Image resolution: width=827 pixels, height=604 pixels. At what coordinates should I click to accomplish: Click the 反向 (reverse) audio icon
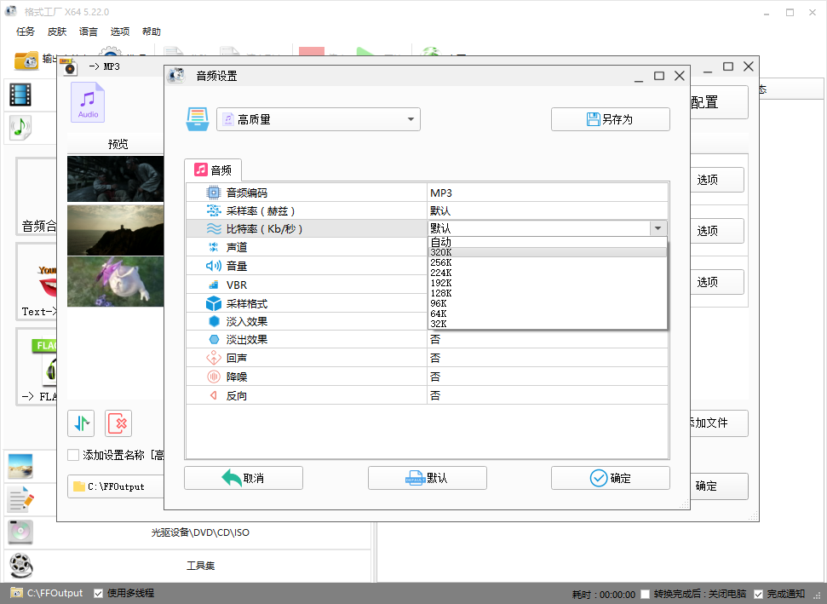[215, 394]
